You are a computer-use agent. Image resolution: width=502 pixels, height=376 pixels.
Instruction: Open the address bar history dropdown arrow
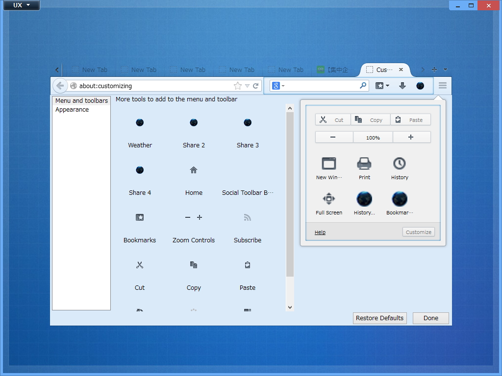(247, 86)
